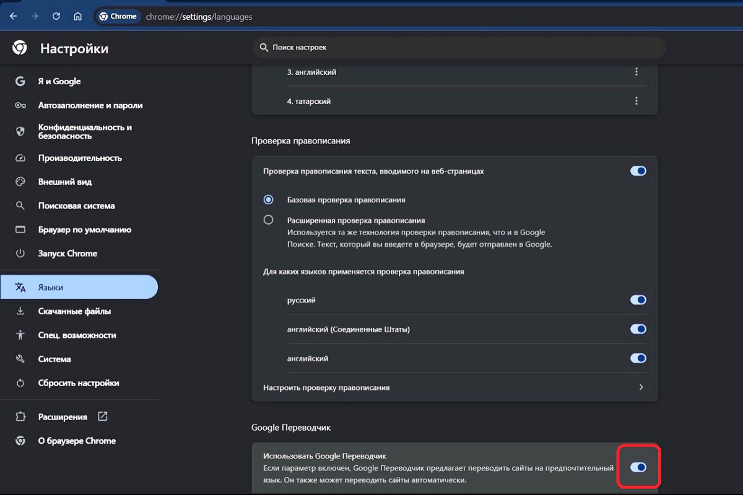This screenshot has height=495, width=743.
Task: Reload the settings page
Action: pos(56,17)
